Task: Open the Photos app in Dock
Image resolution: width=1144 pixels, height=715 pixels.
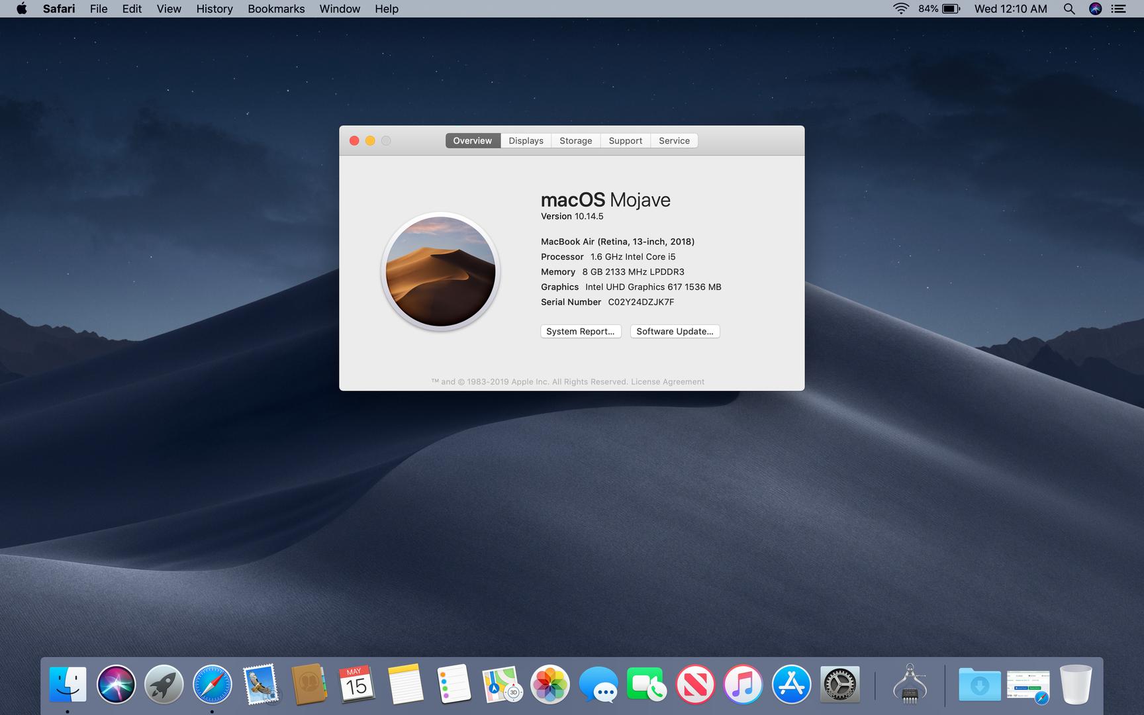Action: [x=549, y=685]
